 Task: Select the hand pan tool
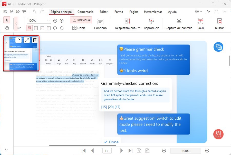pos(7,28)
